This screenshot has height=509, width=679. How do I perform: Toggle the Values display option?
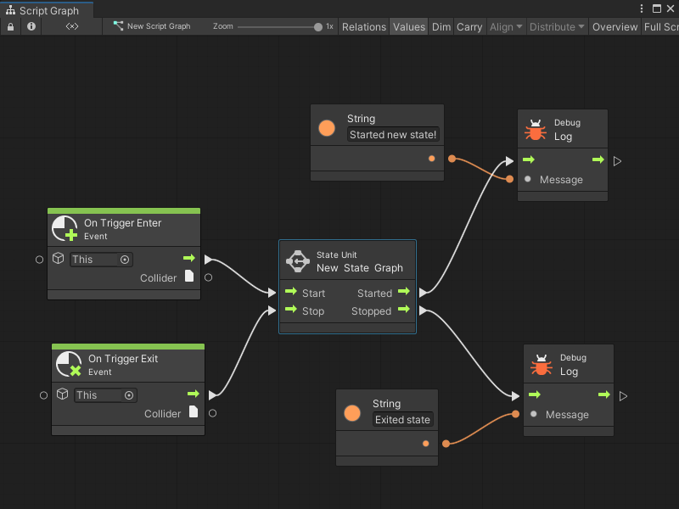[x=409, y=26]
